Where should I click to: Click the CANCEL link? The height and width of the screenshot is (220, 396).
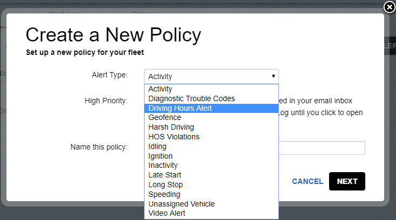[x=308, y=181]
